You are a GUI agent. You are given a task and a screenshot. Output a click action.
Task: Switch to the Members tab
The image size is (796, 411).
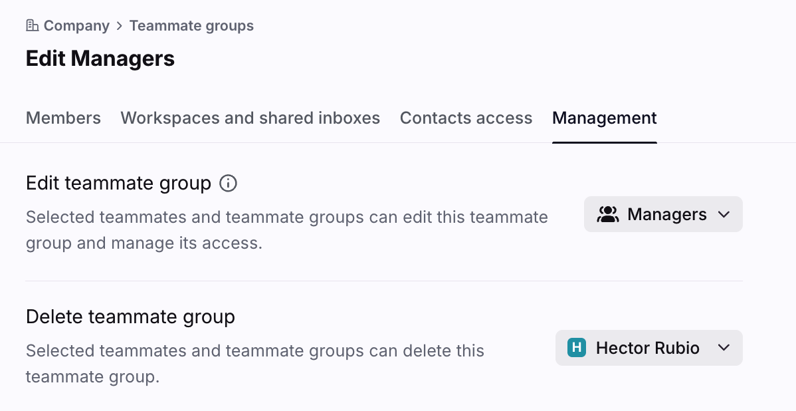[x=63, y=118]
